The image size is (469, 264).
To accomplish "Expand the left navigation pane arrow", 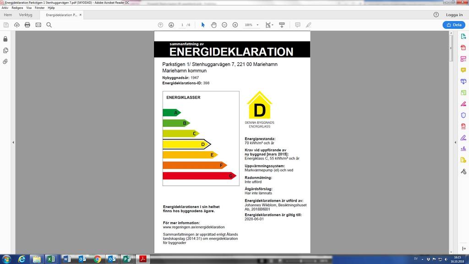I will (13, 143).
